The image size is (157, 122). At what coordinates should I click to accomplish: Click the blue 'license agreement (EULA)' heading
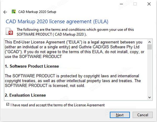pyautogui.click(x=79, y=22)
